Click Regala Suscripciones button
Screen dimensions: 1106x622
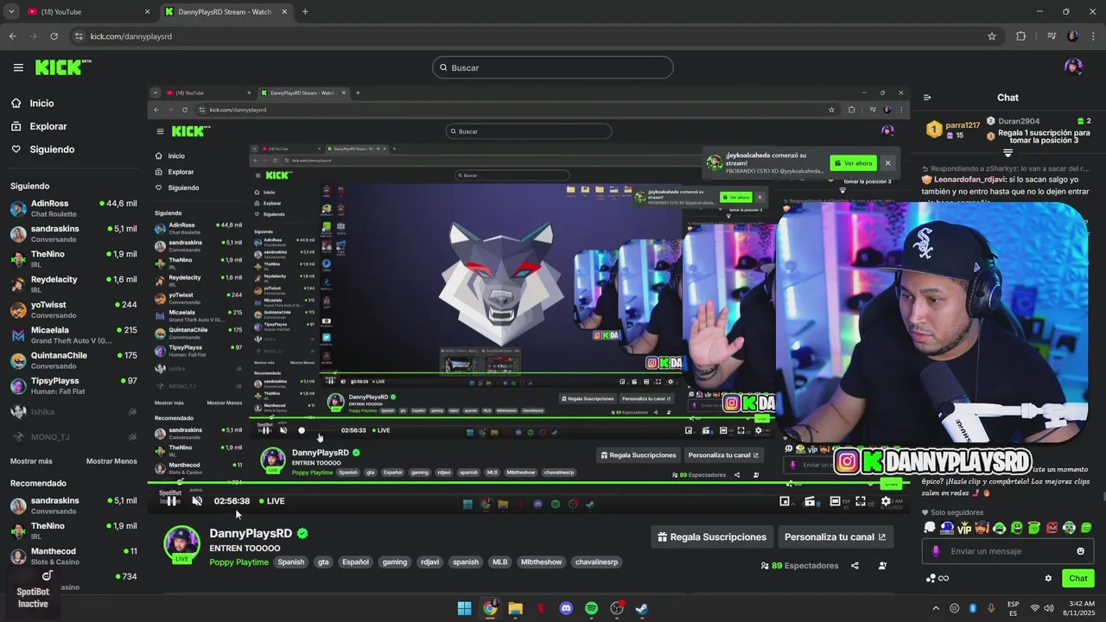(x=712, y=537)
